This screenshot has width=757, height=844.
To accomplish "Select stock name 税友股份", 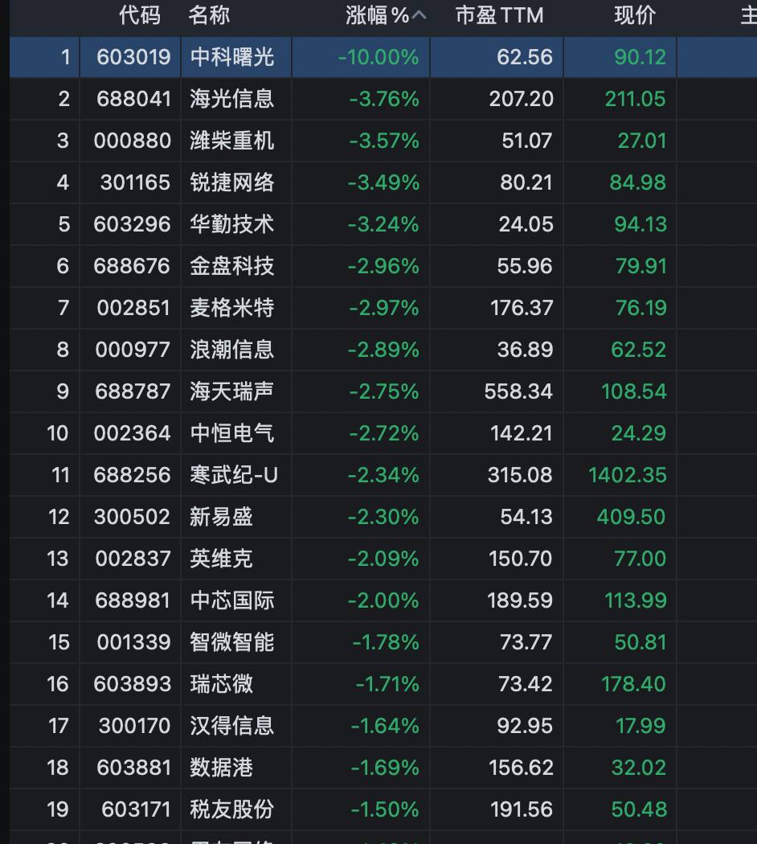I will pos(232,809).
